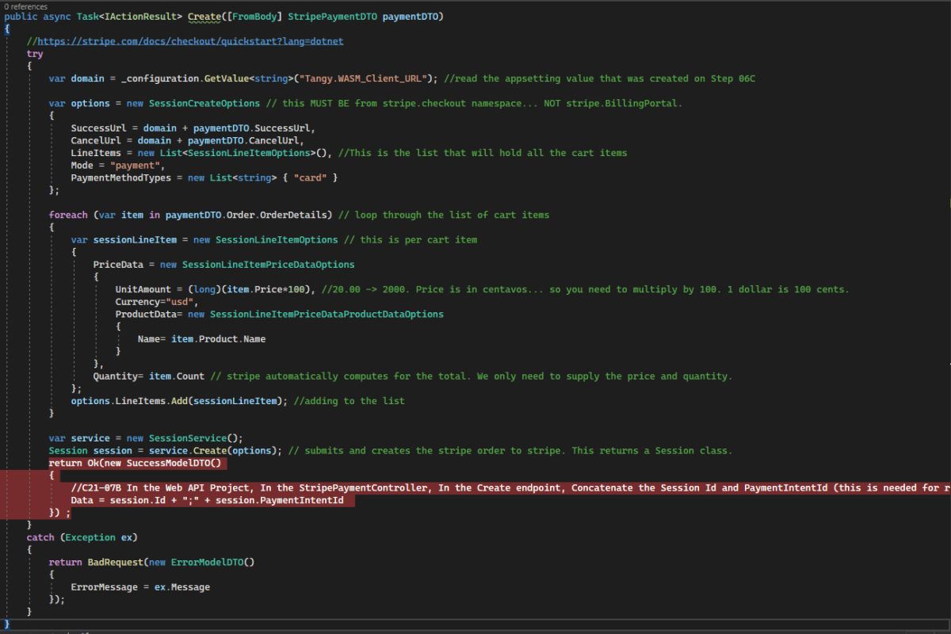Click the ex.Message expression
951x634 pixels.
[181, 586]
